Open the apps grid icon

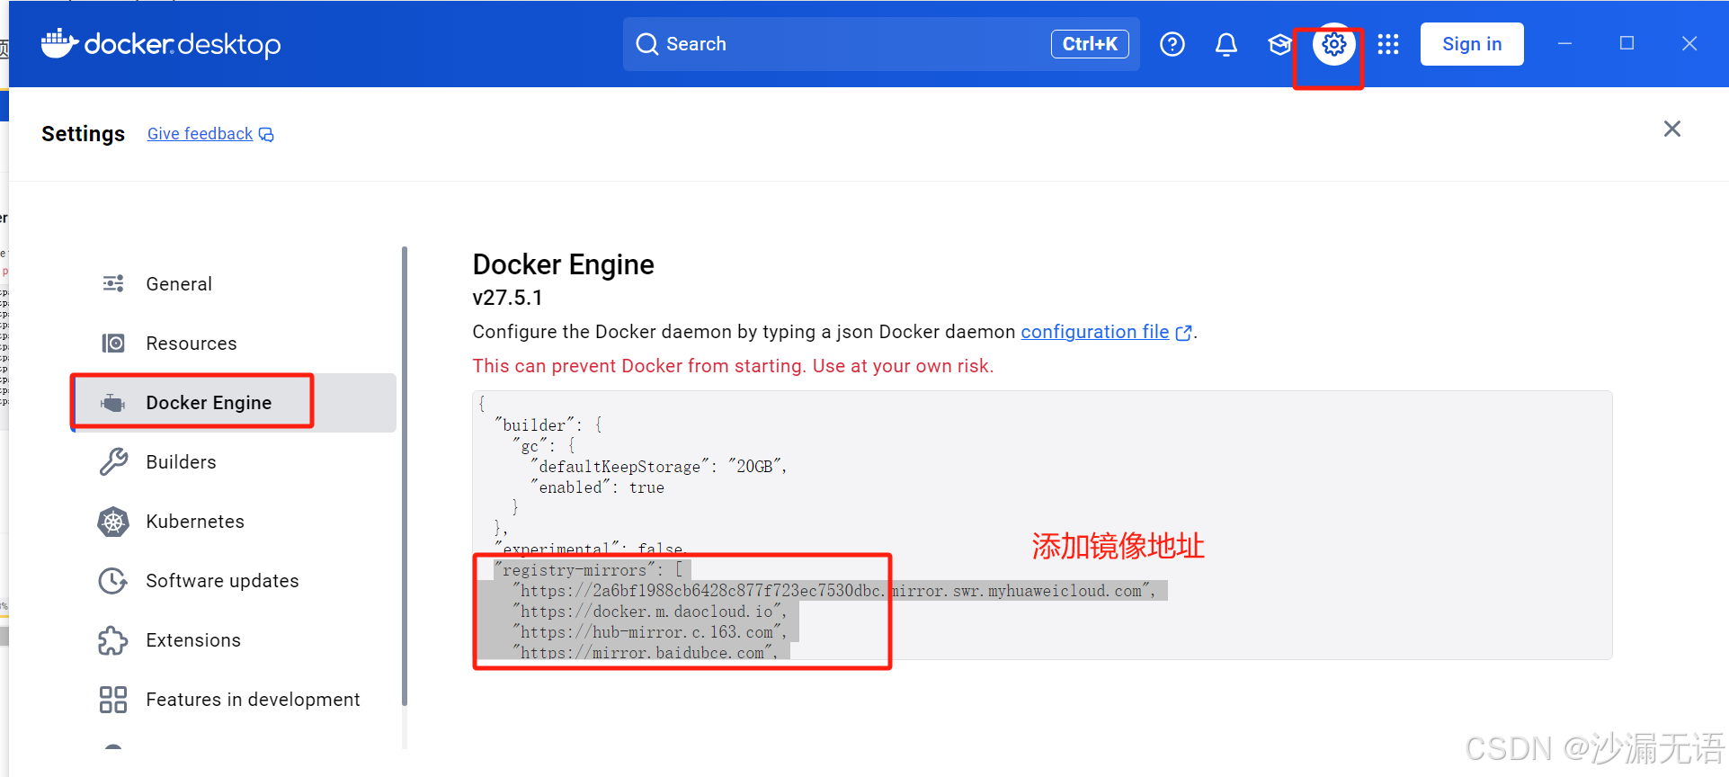(1388, 44)
